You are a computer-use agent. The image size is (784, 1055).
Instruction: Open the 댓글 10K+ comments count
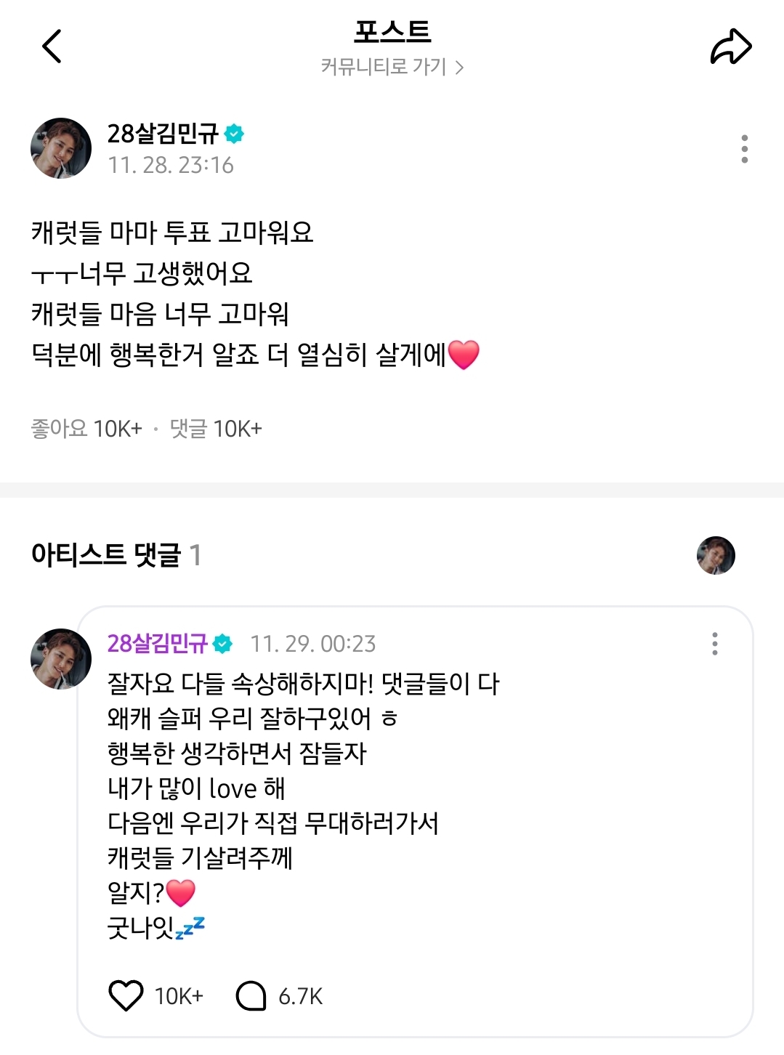(x=216, y=429)
